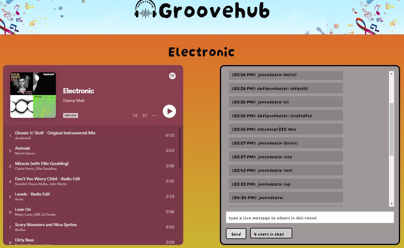
Task: Click the 2:56 track duration
Action: [170, 212]
